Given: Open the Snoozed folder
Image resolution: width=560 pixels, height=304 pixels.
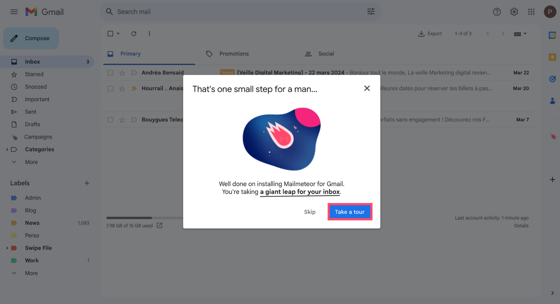Looking at the screenshot, I should tap(47, 87).
